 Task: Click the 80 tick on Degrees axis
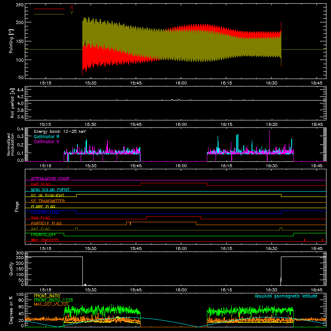(x=21, y=300)
